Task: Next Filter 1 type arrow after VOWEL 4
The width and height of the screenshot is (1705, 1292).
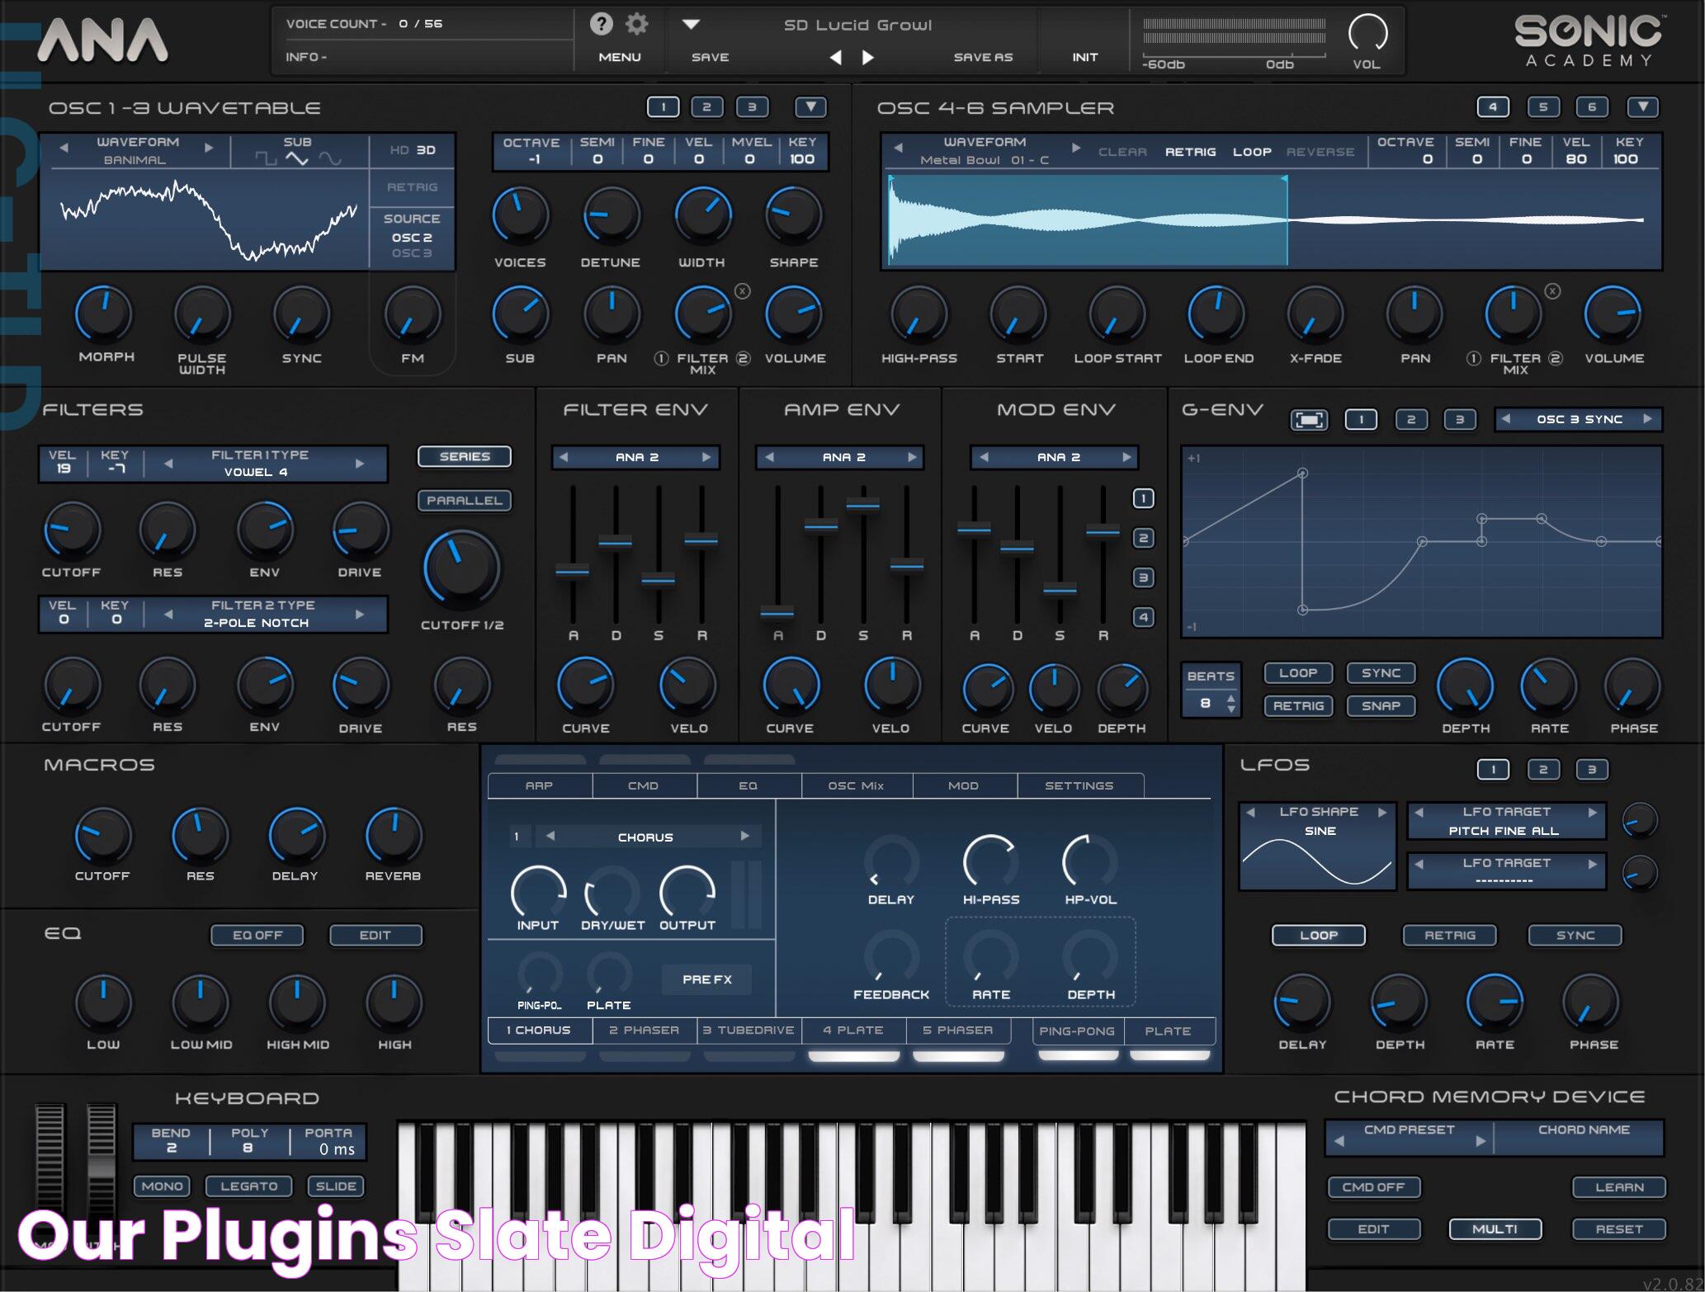Action: [360, 464]
